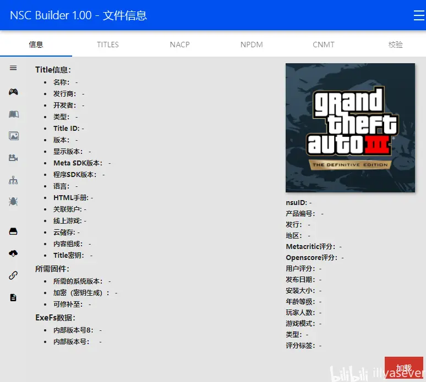Open the game controller section in sidebar
This screenshot has width=426, height=382.
13,92
